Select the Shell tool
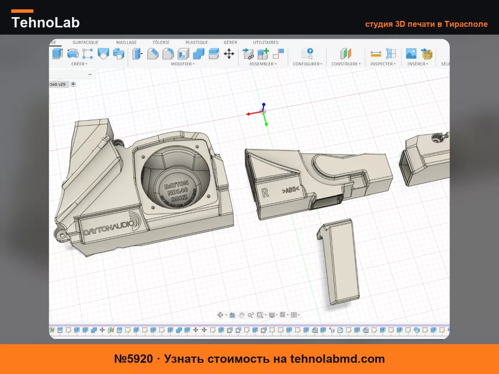The image size is (499, 374). coord(183,54)
